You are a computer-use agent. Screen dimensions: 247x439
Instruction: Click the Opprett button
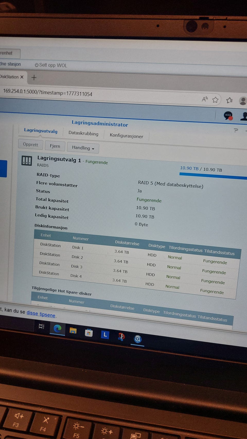tap(30, 144)
